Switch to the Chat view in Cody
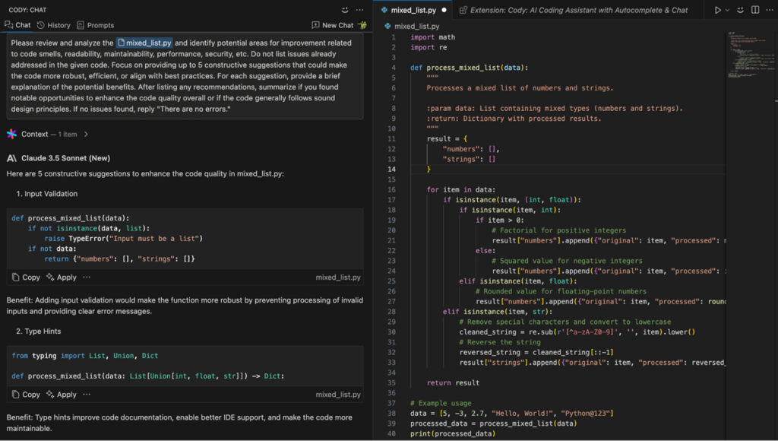778x441 pixels. point(17,24)
